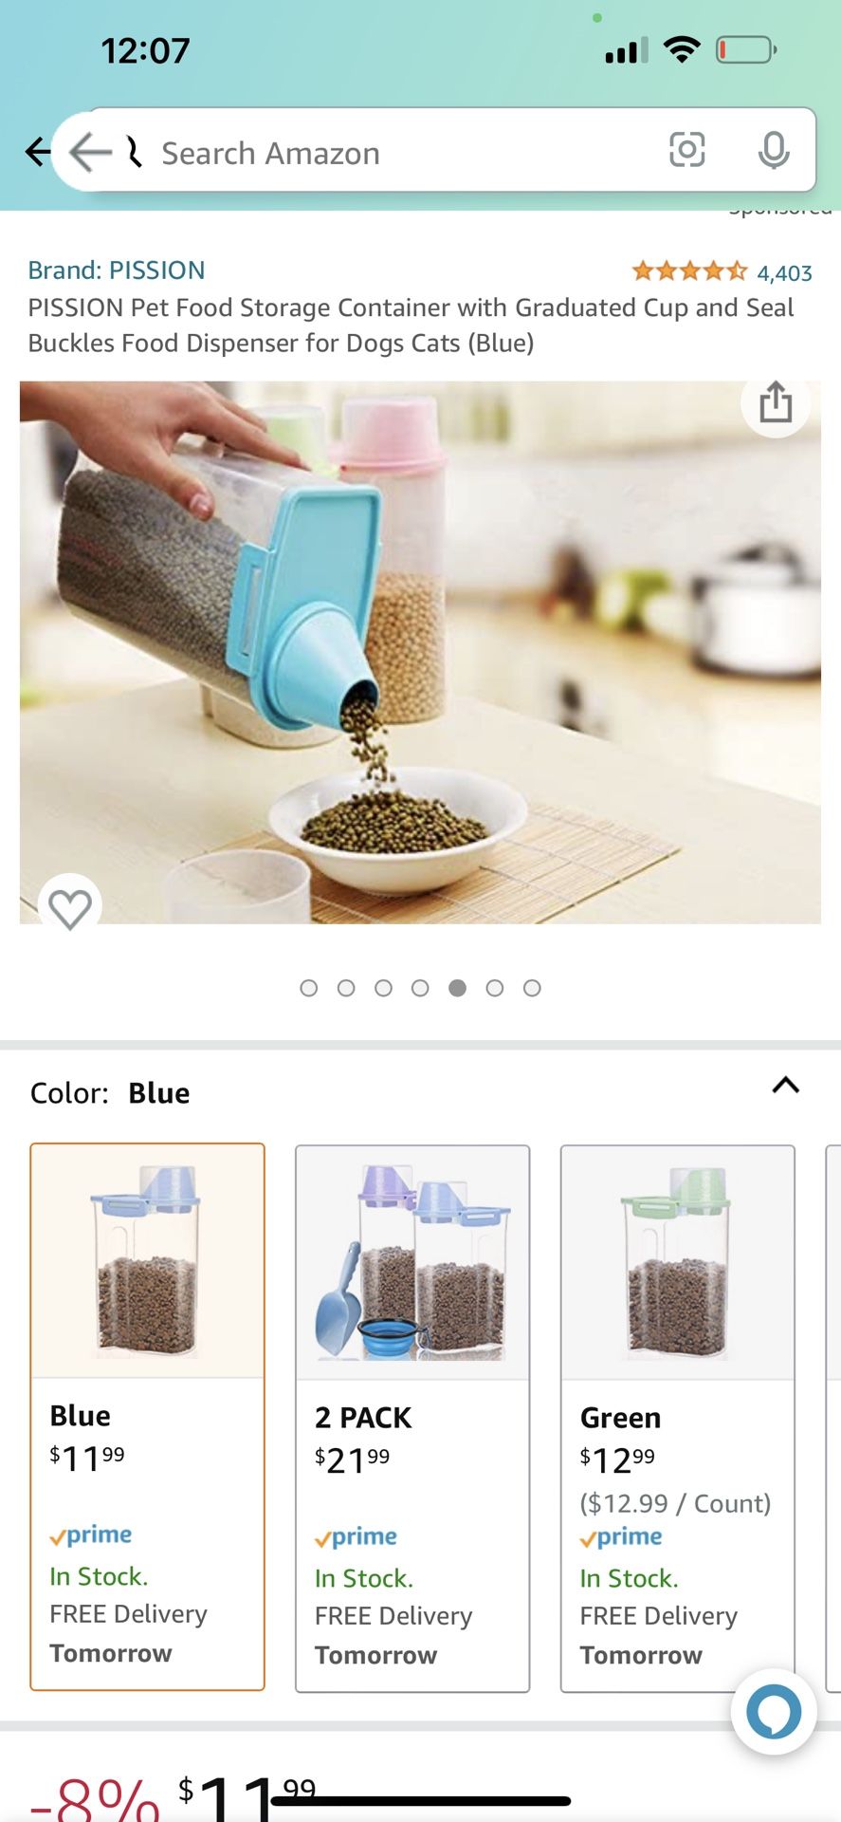Choose the Green color option card

coord(678,1419)
